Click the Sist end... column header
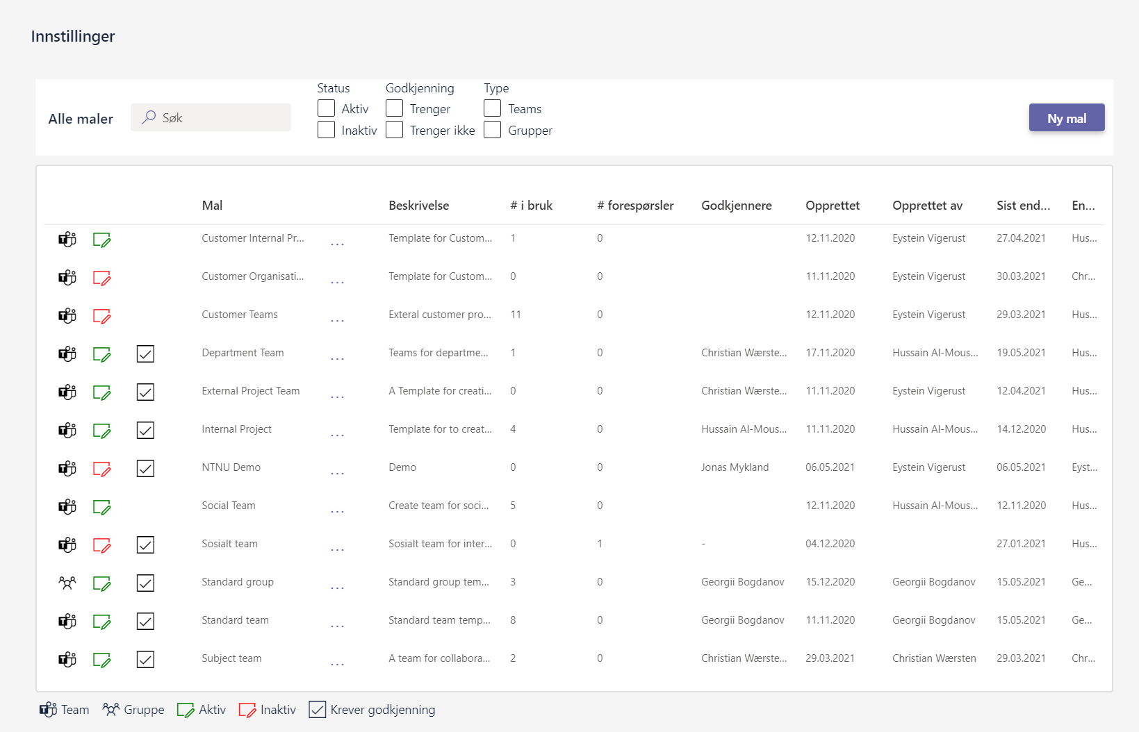The height and width of the screenshot is (732, 1139). tap(1023, 206)
